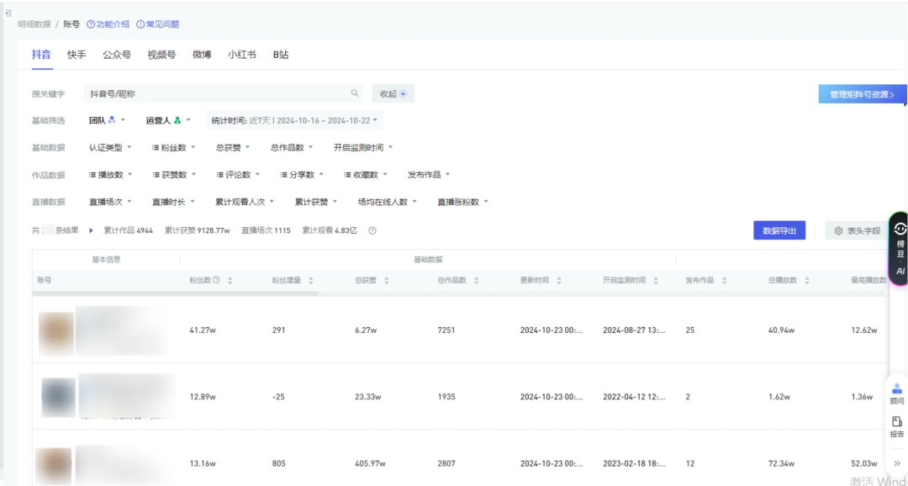Collapse filters with the 收起 button
Image resolution: width=908 pixels, height=486 pixels.
393,93
